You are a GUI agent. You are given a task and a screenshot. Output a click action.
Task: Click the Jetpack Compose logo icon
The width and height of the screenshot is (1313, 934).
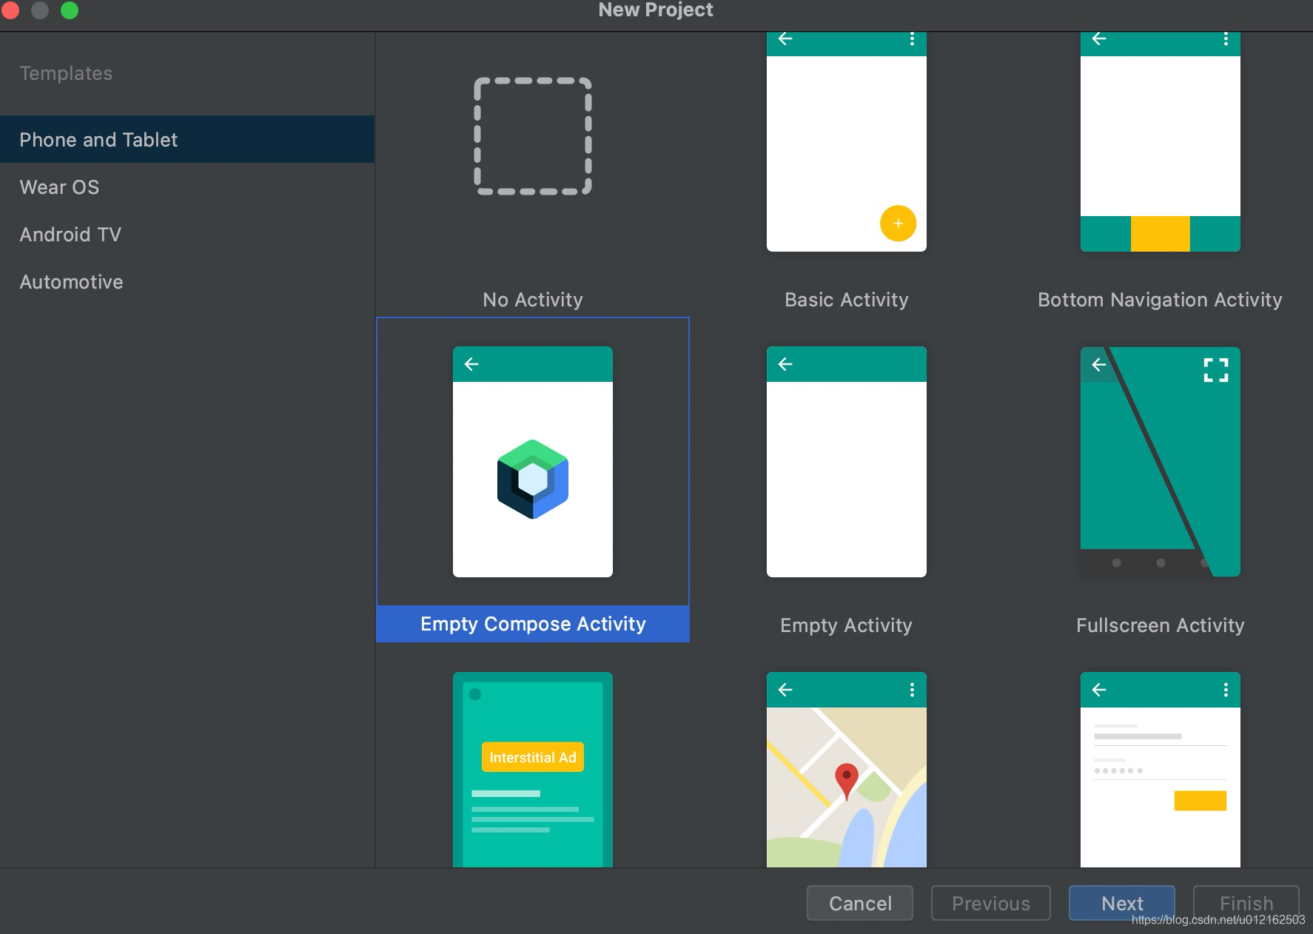(533, 479)
